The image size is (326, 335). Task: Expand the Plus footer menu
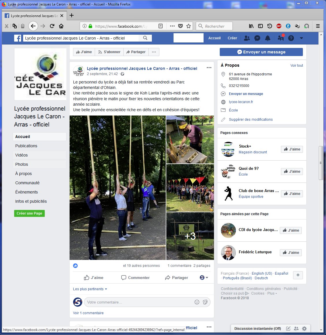272,293
